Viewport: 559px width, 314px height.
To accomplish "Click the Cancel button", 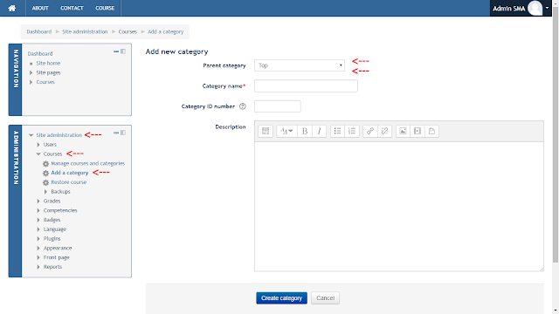I will (325, 298).
